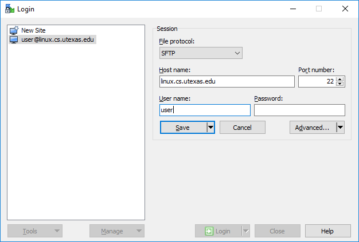Screen dimensions: 359x242
Task: Click the Port number field
Action: [x=317, y=81]
